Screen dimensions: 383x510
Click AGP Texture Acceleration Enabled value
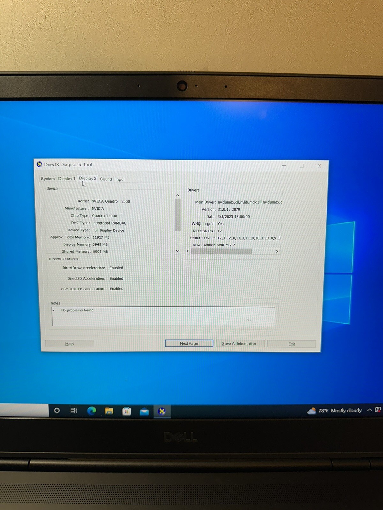[x=116, y=289]
